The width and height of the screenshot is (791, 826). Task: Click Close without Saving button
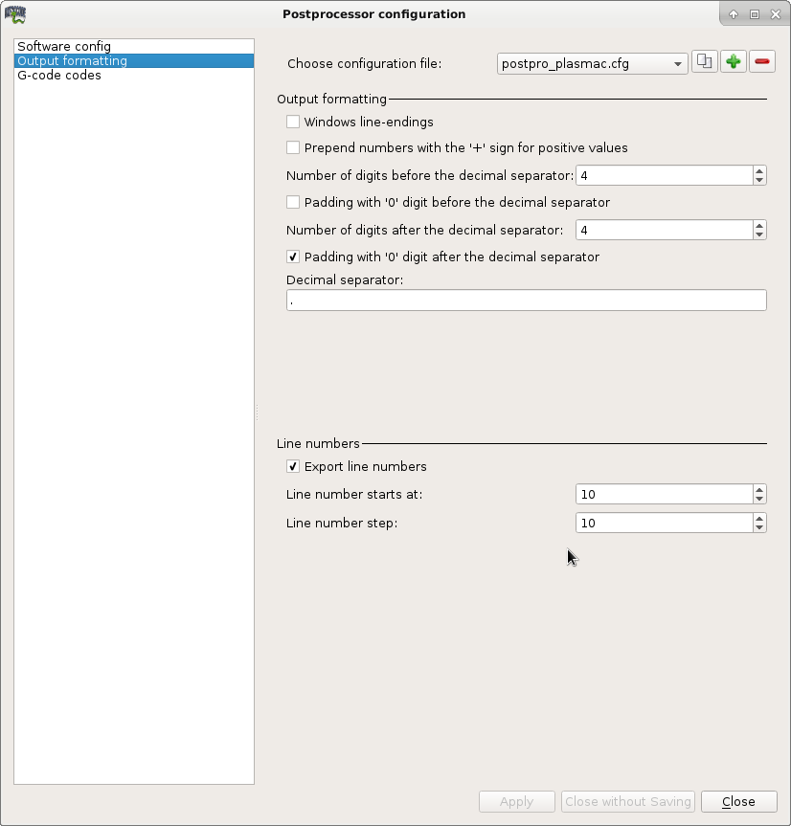tap(627, 801)
